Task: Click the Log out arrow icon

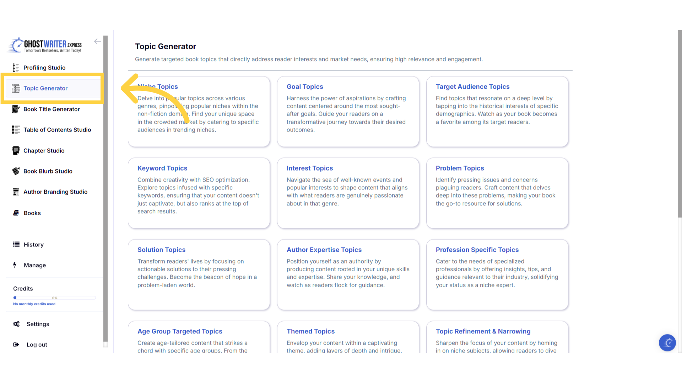Action: (16, 344)
